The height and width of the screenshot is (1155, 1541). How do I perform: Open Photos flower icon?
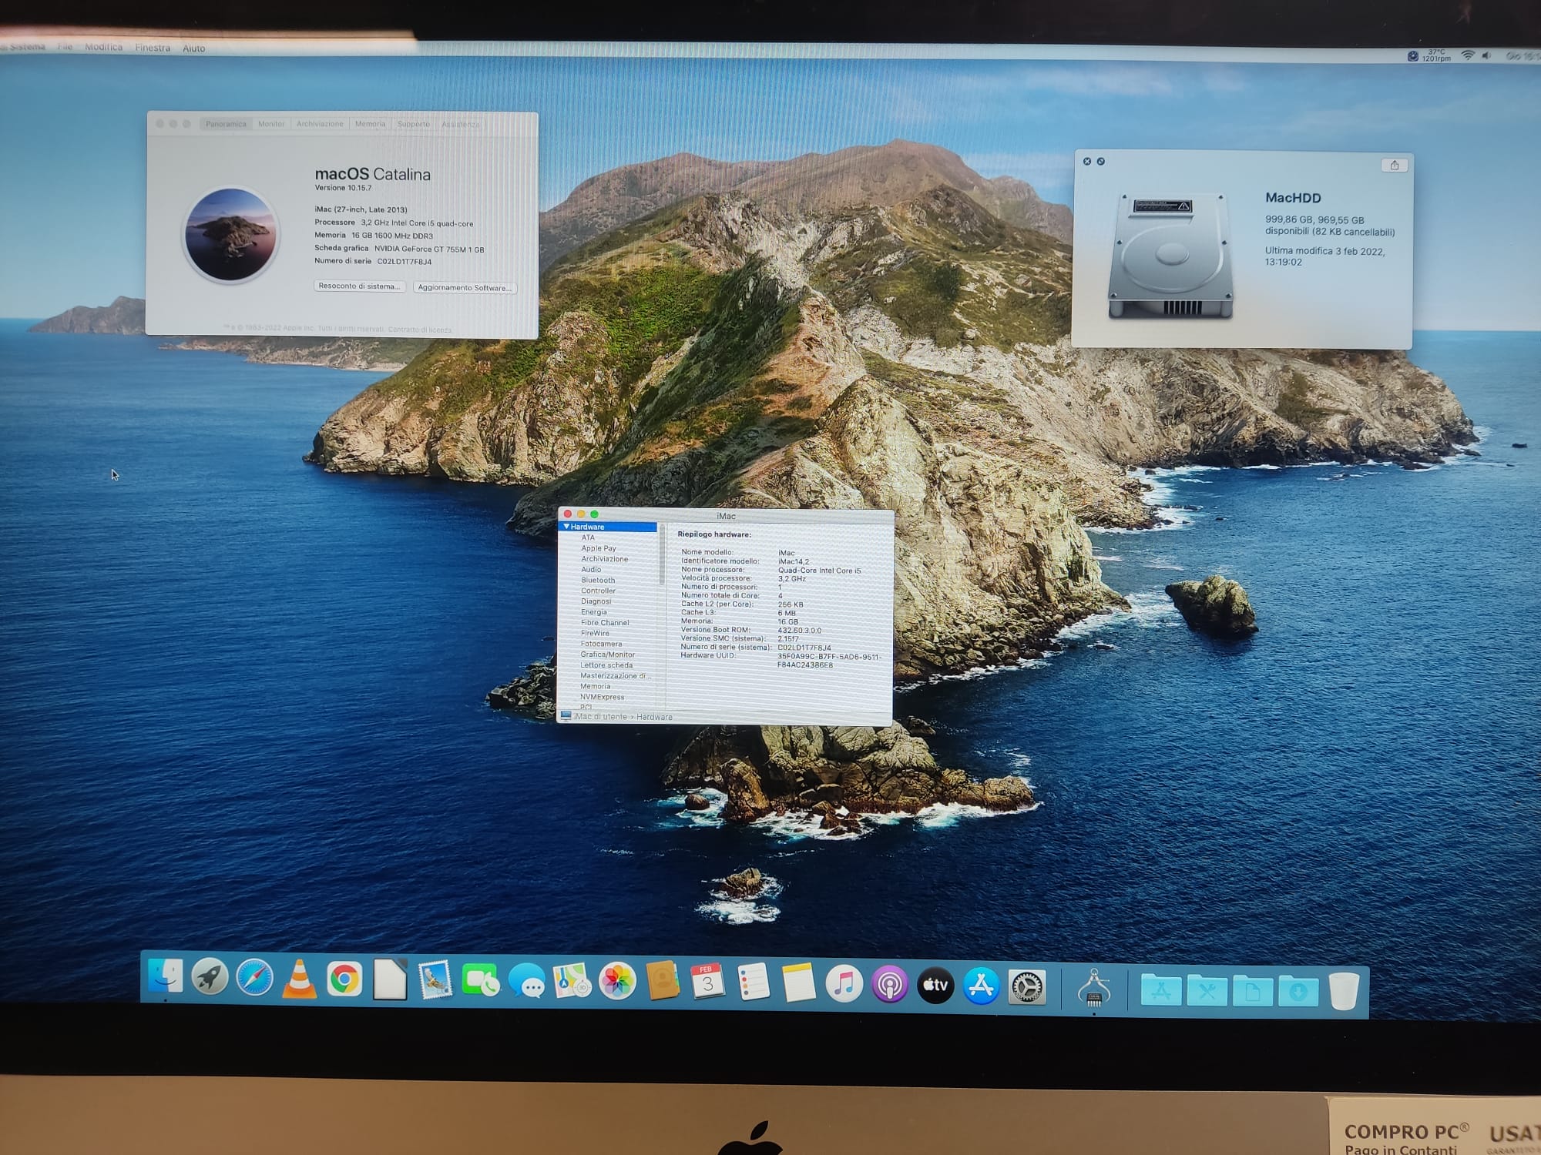(617, 982)
